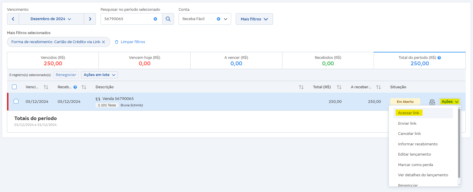Clear the Receba Fácil account selection
Screen dimensions: 473x192
pos(219,19)
